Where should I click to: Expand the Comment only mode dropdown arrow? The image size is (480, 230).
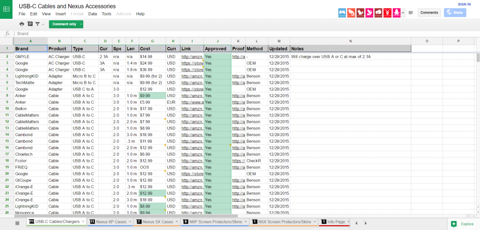[81, 24]
